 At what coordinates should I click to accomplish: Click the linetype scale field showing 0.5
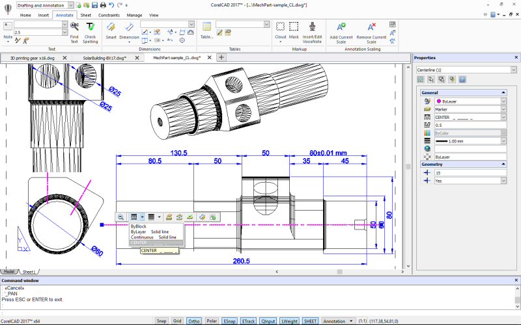point(469,125)
